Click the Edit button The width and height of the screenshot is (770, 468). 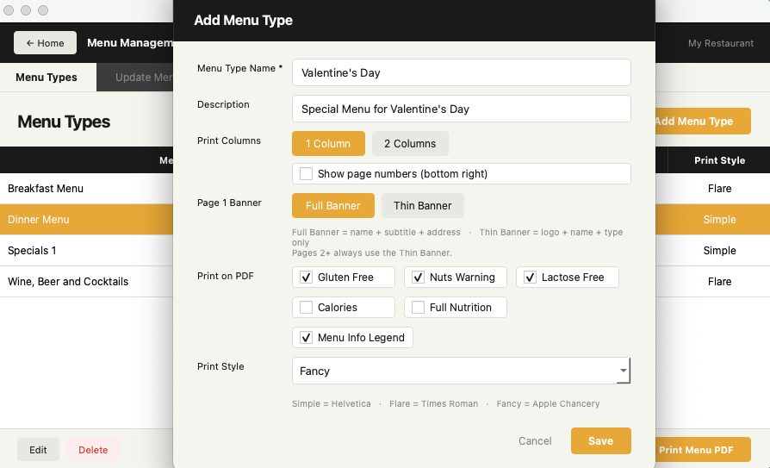tap(38, 450)
